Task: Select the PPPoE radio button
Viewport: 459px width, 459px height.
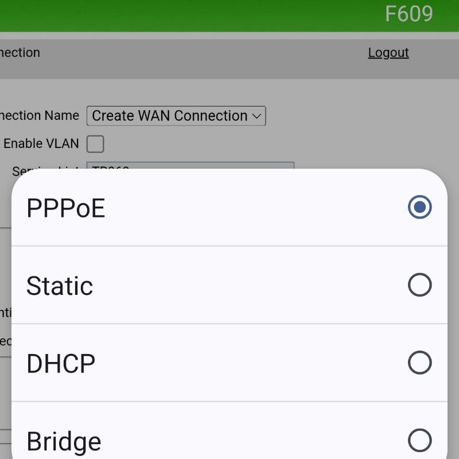Action: click(x=419, y=207)
